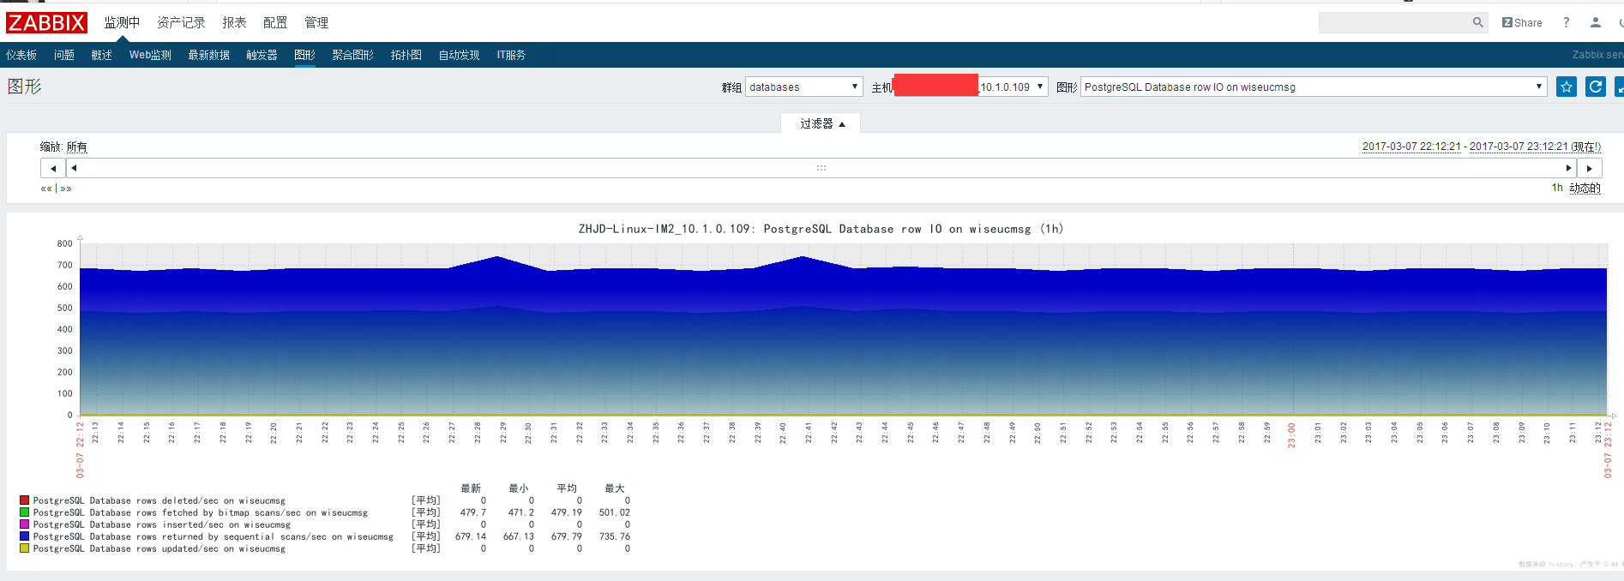Open the 资产记录 main menu
Viewport: 1624px width, 581px height.
click(x=181, y=23)
